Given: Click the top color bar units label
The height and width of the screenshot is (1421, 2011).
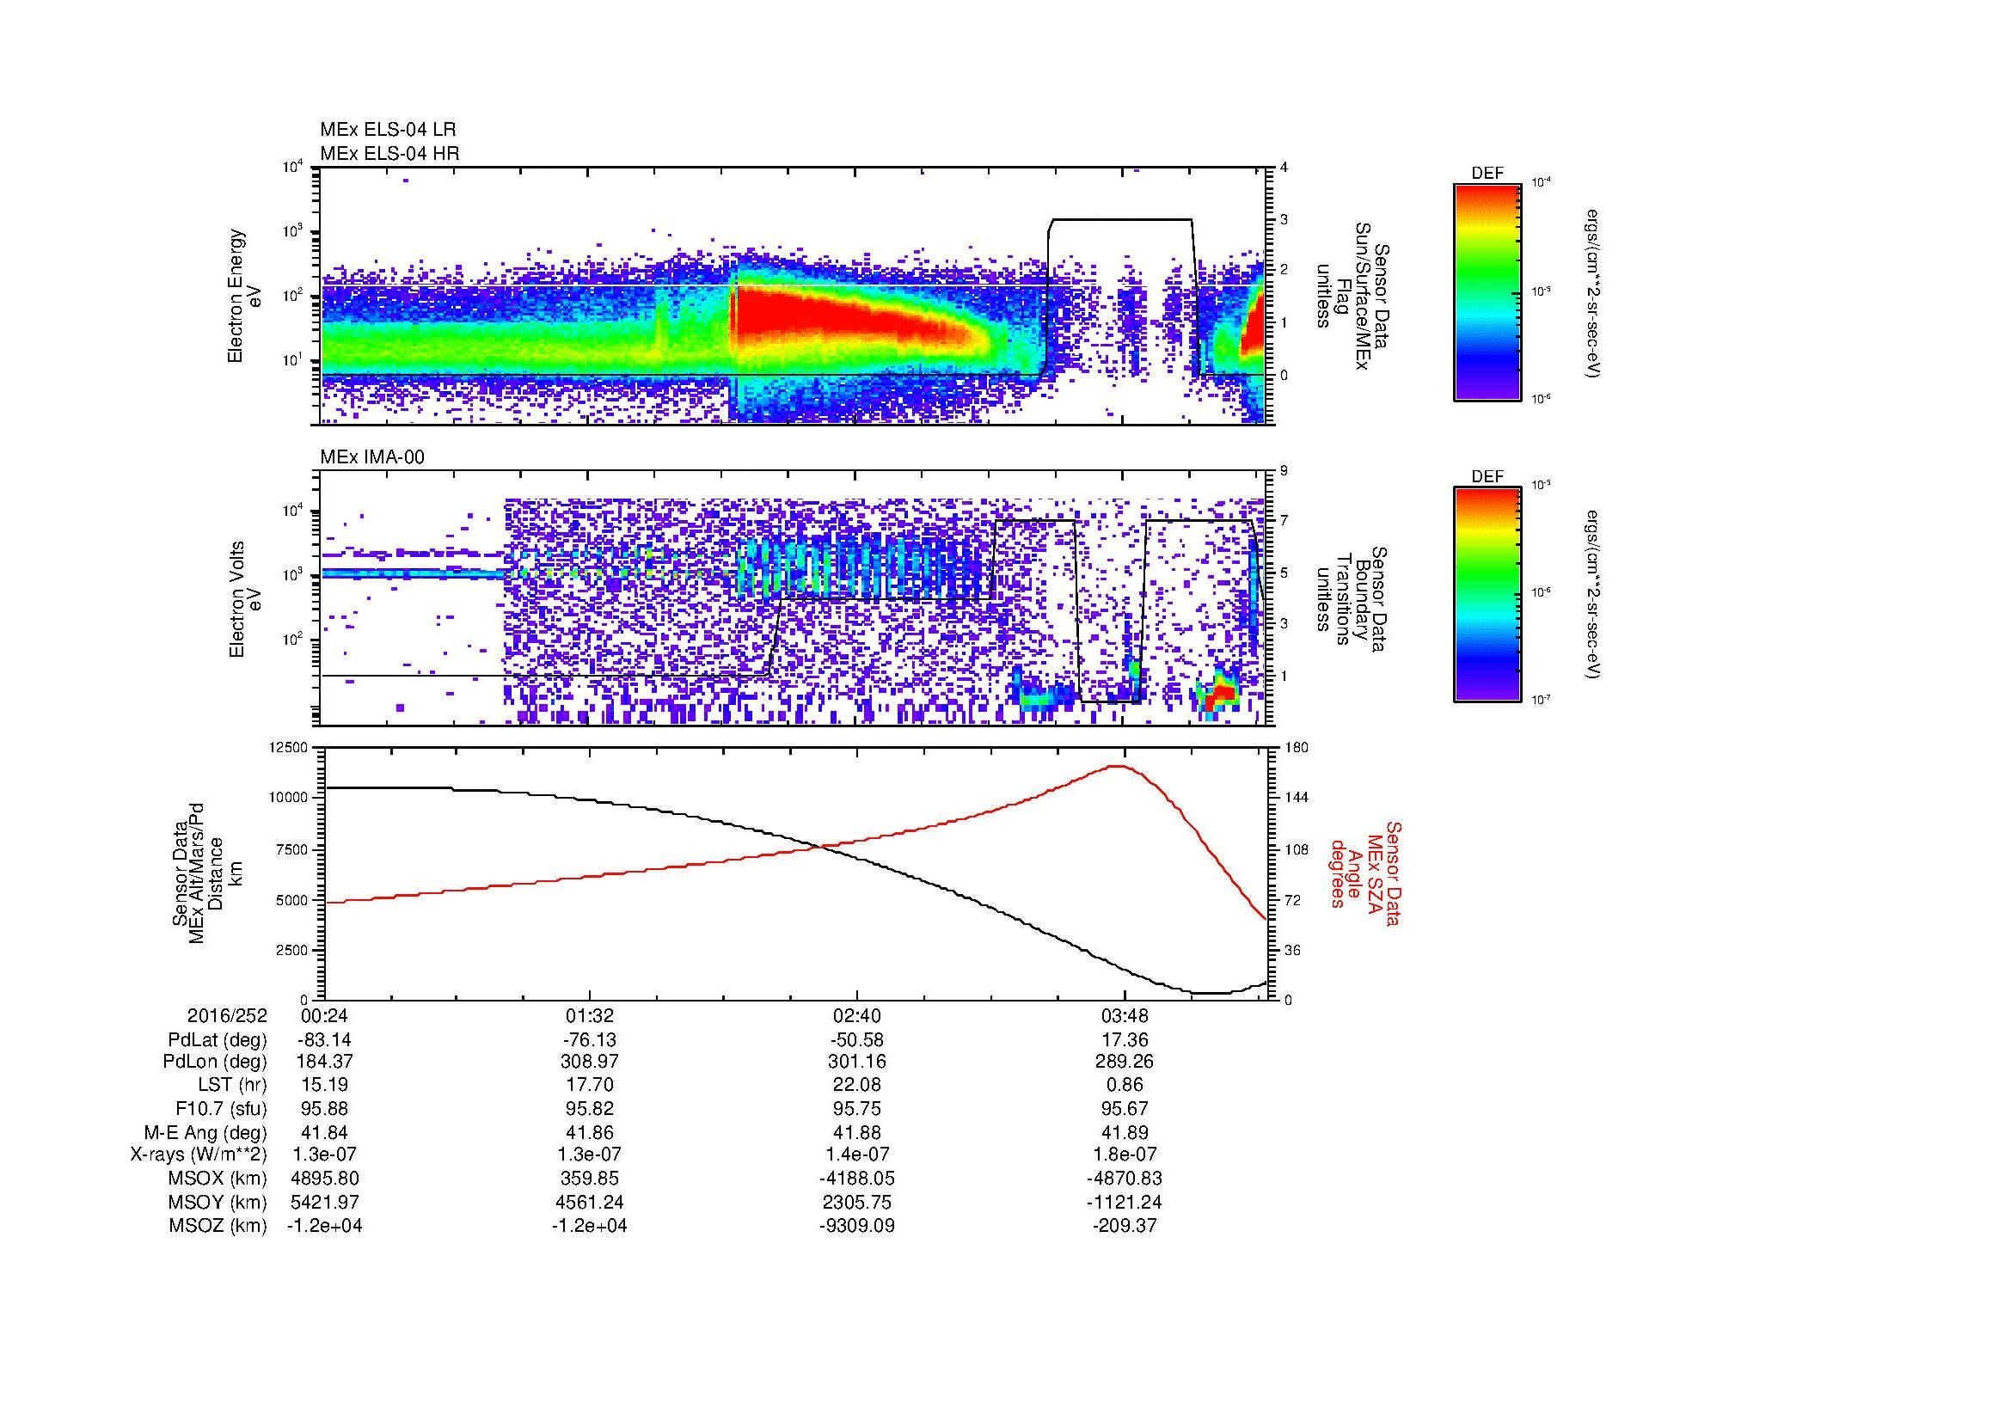Looking at the screenshot, I should tap(1593, 292).
